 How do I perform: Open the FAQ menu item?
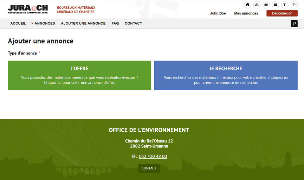pos(115,23)
